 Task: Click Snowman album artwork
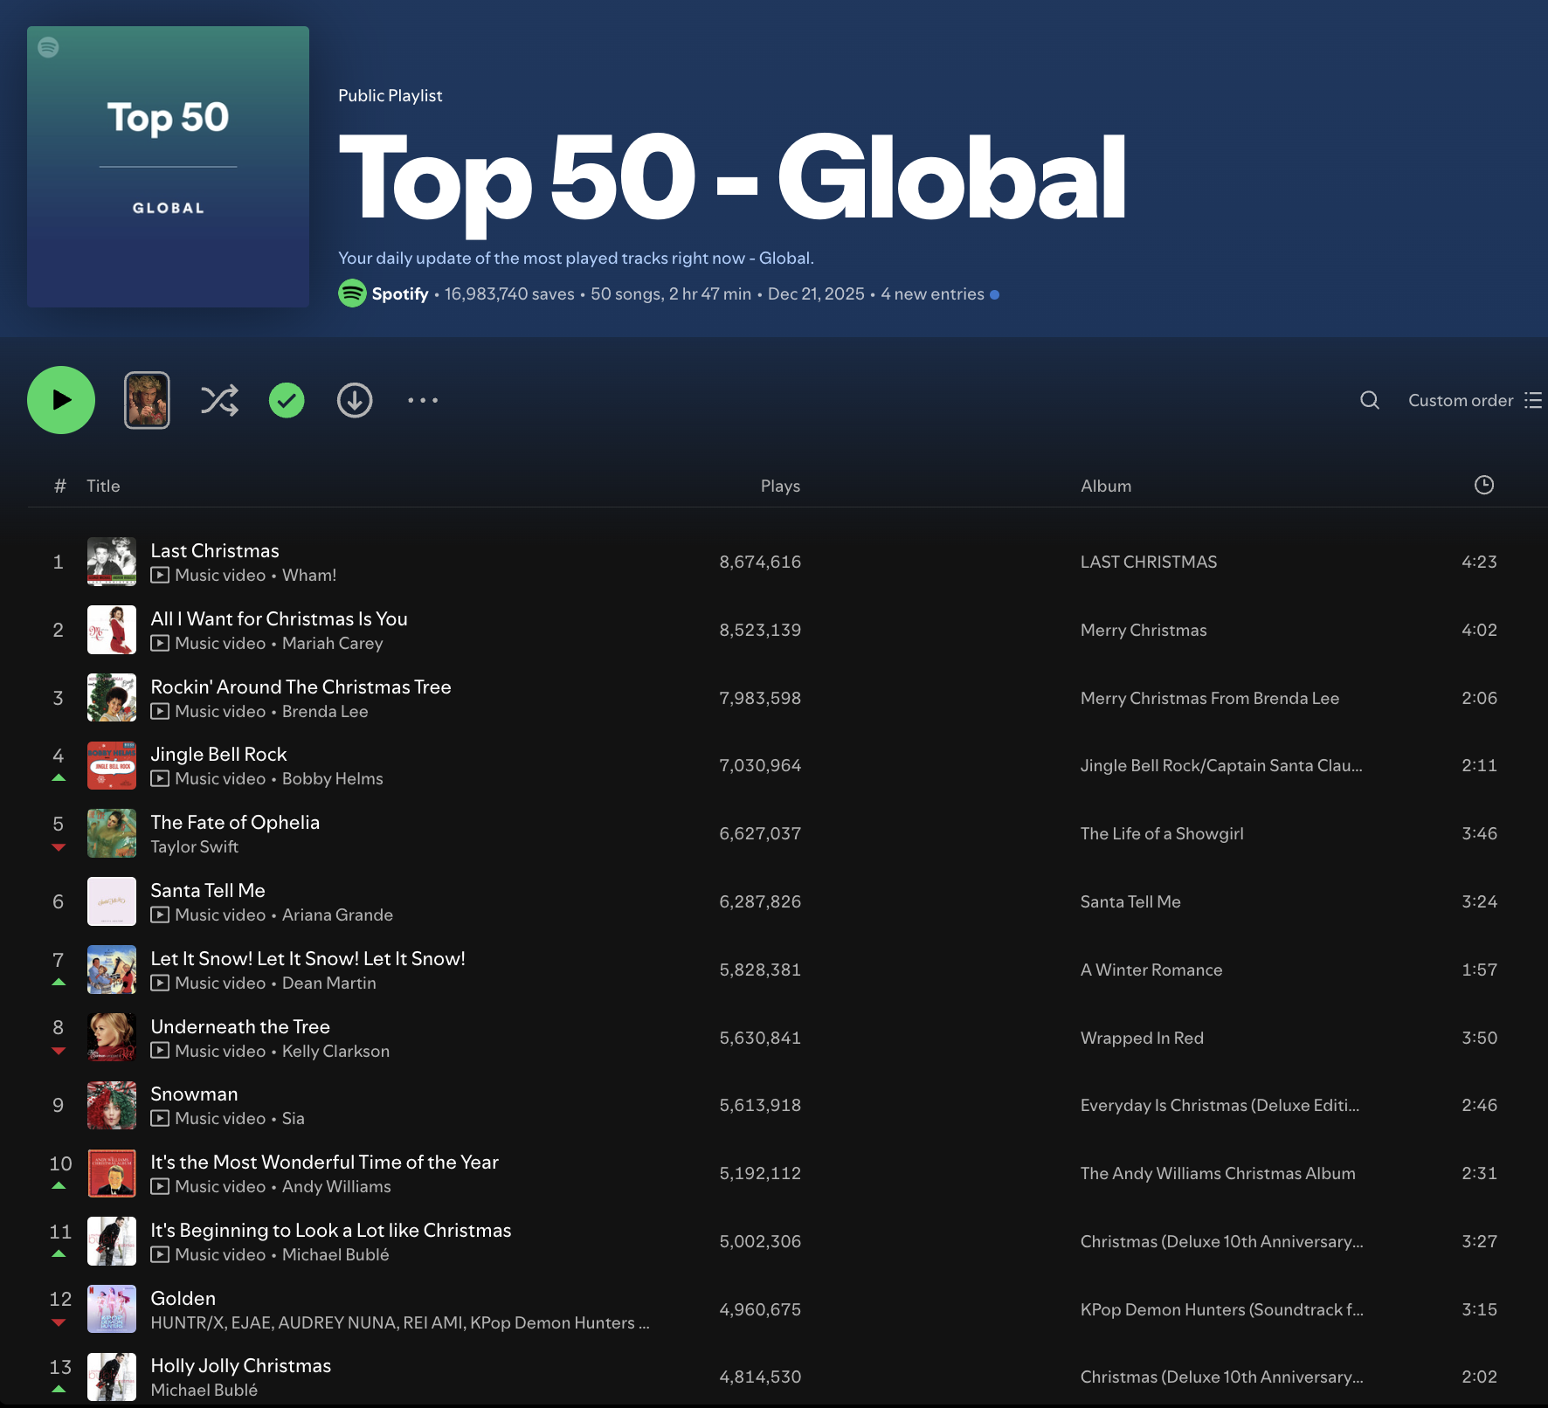[112, 1105]
